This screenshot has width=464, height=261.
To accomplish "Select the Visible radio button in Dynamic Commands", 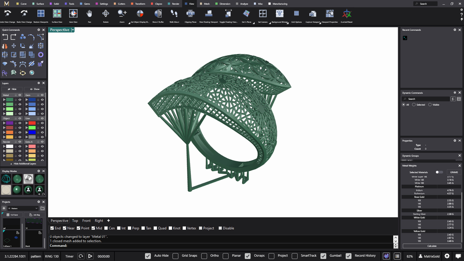I will (430, 105).
